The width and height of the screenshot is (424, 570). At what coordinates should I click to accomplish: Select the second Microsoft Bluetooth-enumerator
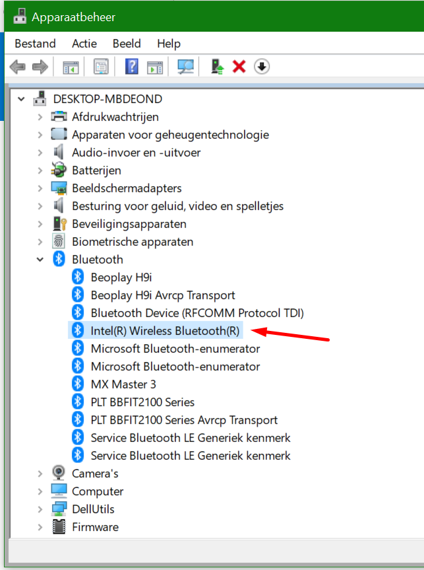(175, 366)
